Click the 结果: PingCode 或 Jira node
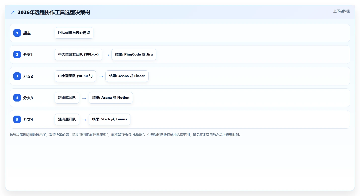360x196 pixels. pos(134,55)
